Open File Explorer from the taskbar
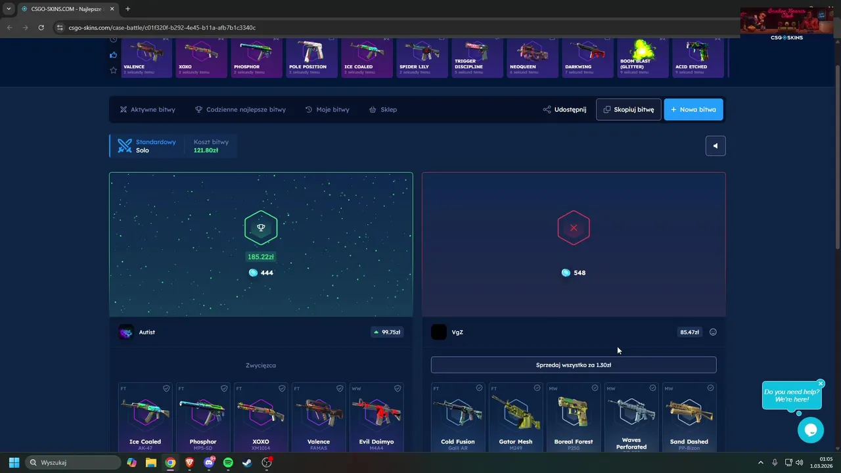This screenshot has width=841, height=473. pyautogui.click(x=150, y=462)
